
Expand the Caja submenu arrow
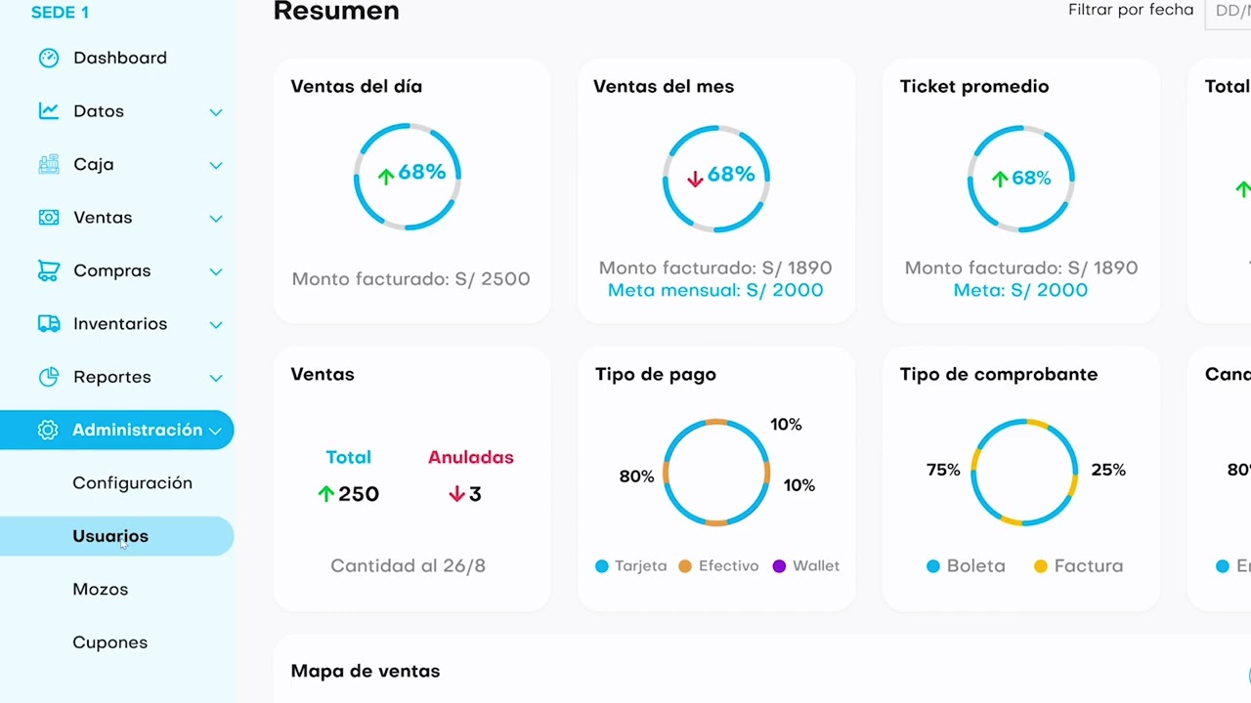click(216, 165)
